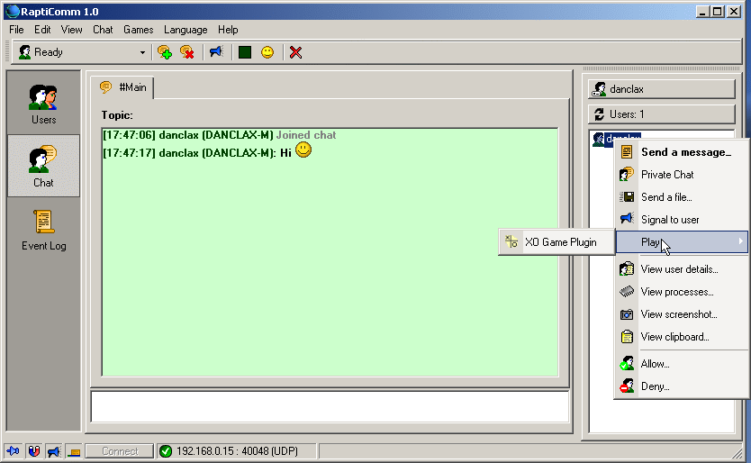This screenshot has width=751, height=463.
Task: Minimize the RaptiComm window
Action: pos(702,12)
